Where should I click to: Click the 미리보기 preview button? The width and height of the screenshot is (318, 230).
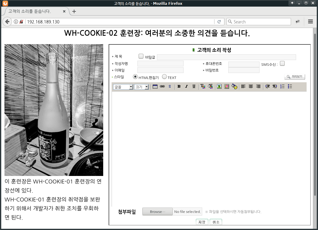(295, 77)
